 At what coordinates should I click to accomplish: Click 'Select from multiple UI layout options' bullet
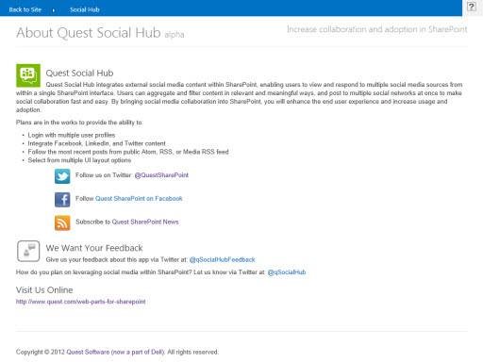click(79, 160)
